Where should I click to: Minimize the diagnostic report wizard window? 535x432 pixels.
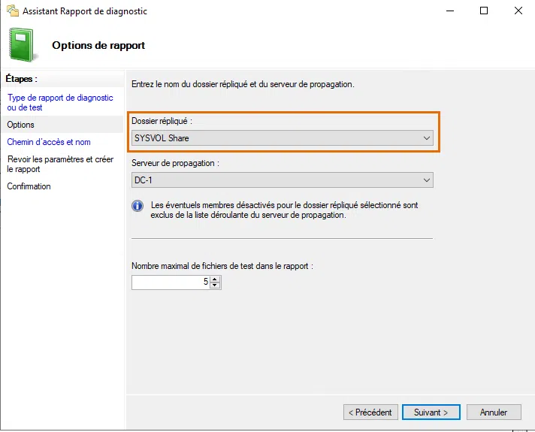click(449, 11)
